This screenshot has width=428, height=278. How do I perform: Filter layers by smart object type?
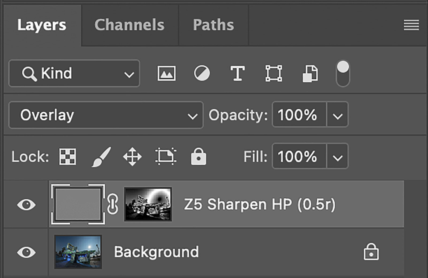tap(310, 73)
